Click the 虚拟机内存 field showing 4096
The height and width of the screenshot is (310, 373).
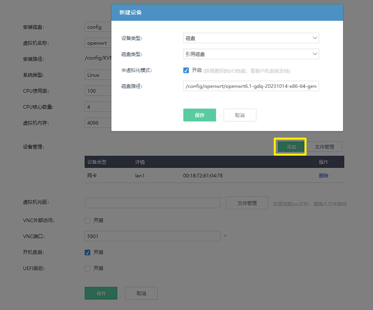click(98, 123)
